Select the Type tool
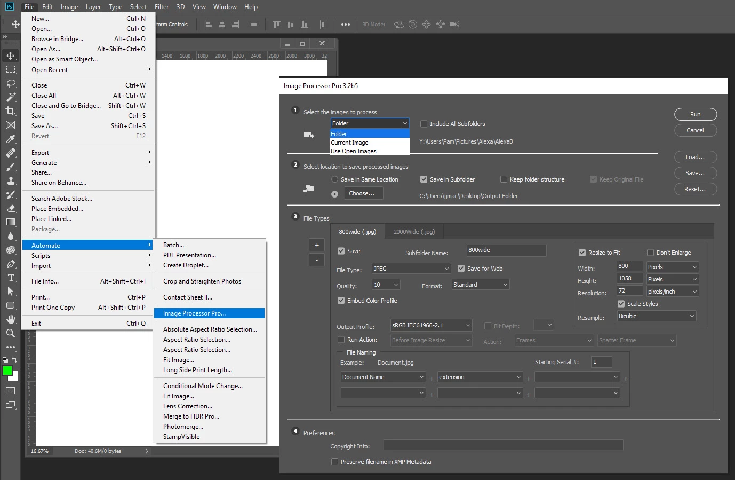The width and height of the screenshot is (735, 480). pyautogui.click(x=11, y=278)
